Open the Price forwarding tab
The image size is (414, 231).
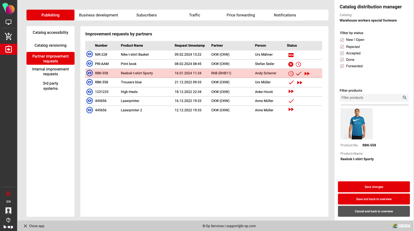pos(241,15)
